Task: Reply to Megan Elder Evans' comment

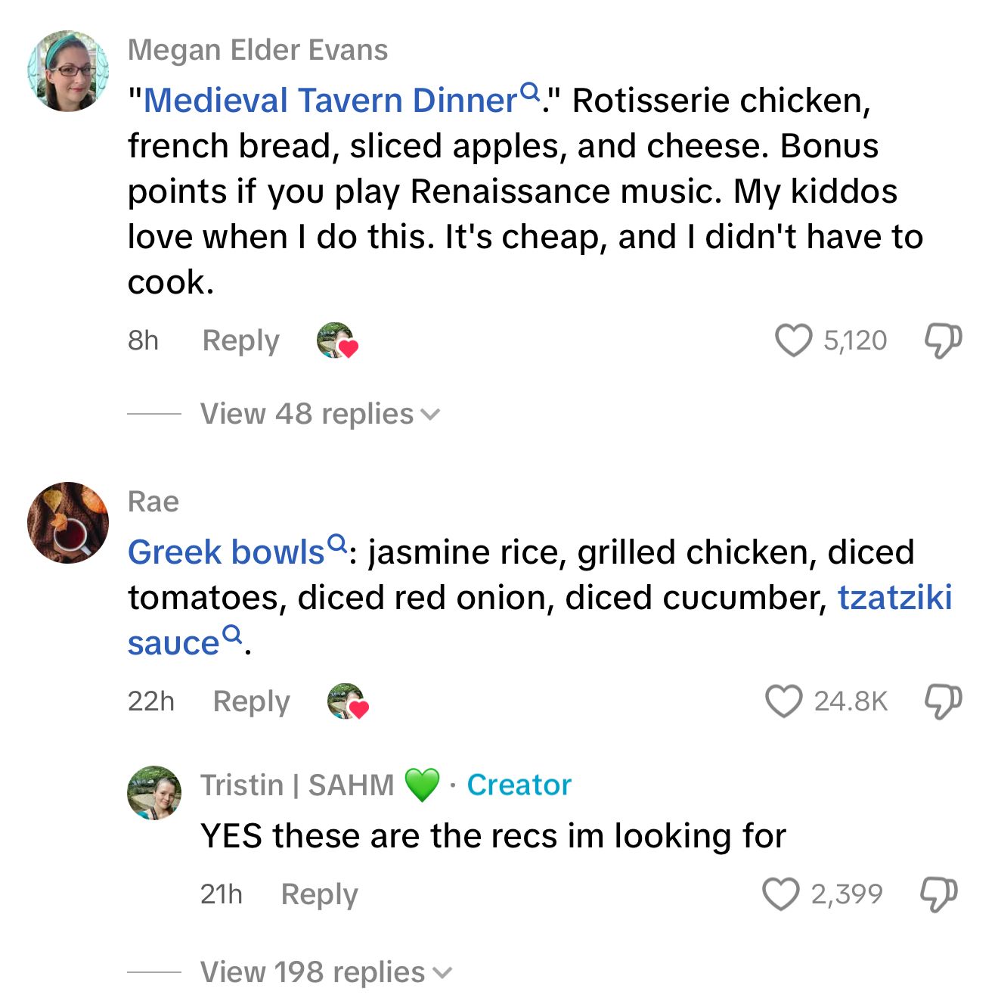Action: [240, 340]
